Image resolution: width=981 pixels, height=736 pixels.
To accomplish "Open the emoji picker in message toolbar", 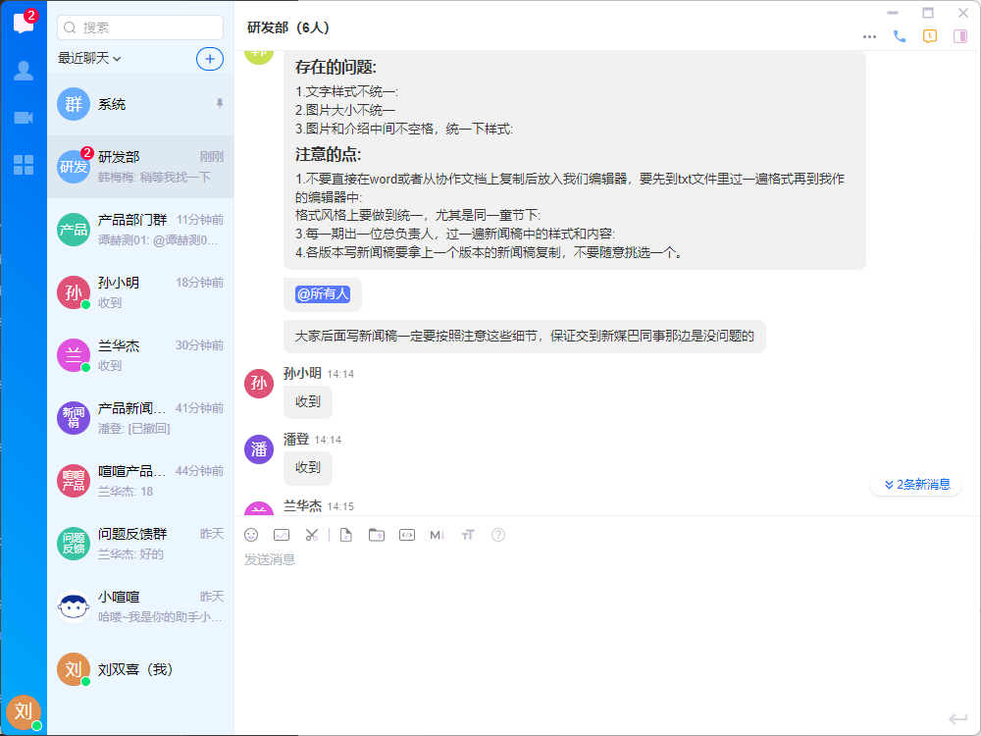I will 251,535.
